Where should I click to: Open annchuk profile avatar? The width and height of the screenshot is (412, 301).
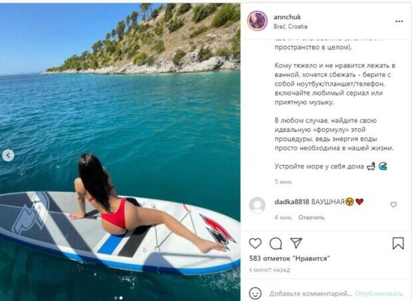coord(258,21)
